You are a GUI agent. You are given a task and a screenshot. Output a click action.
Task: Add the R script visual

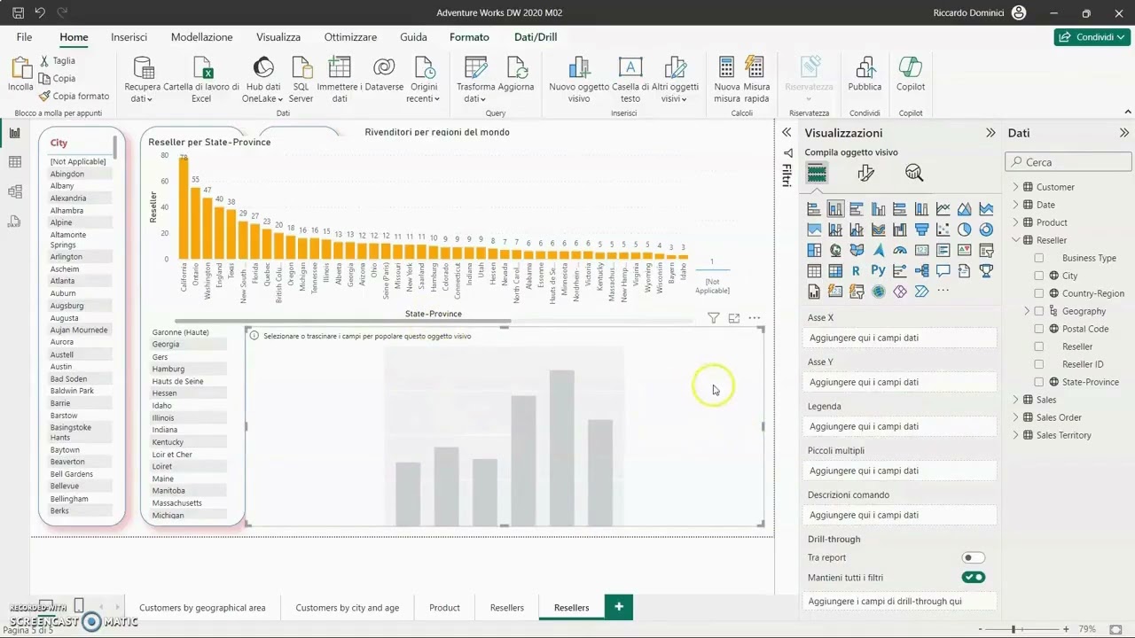pos(857,270)
